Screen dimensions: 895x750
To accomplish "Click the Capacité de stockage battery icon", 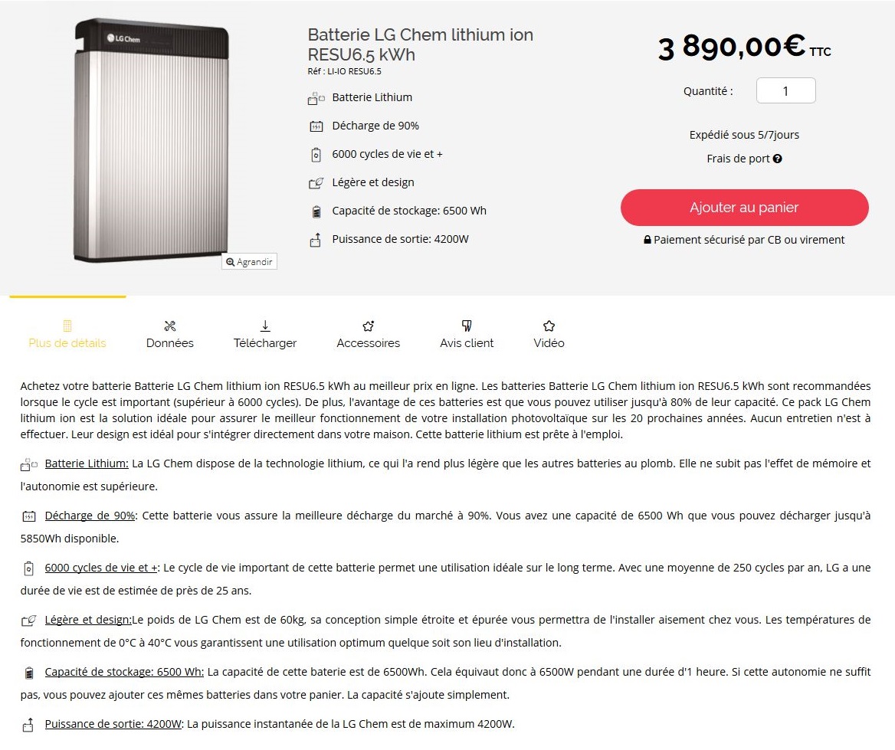I will (316, 211).
